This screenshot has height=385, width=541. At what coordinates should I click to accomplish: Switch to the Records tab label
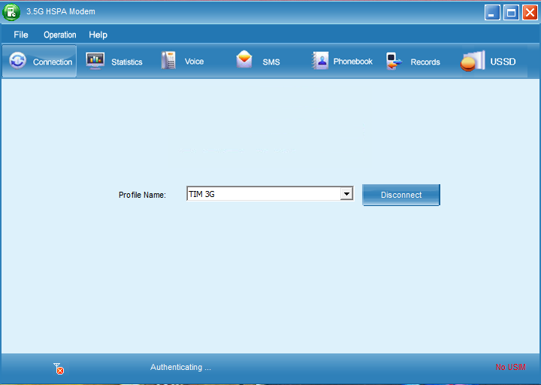425,62
